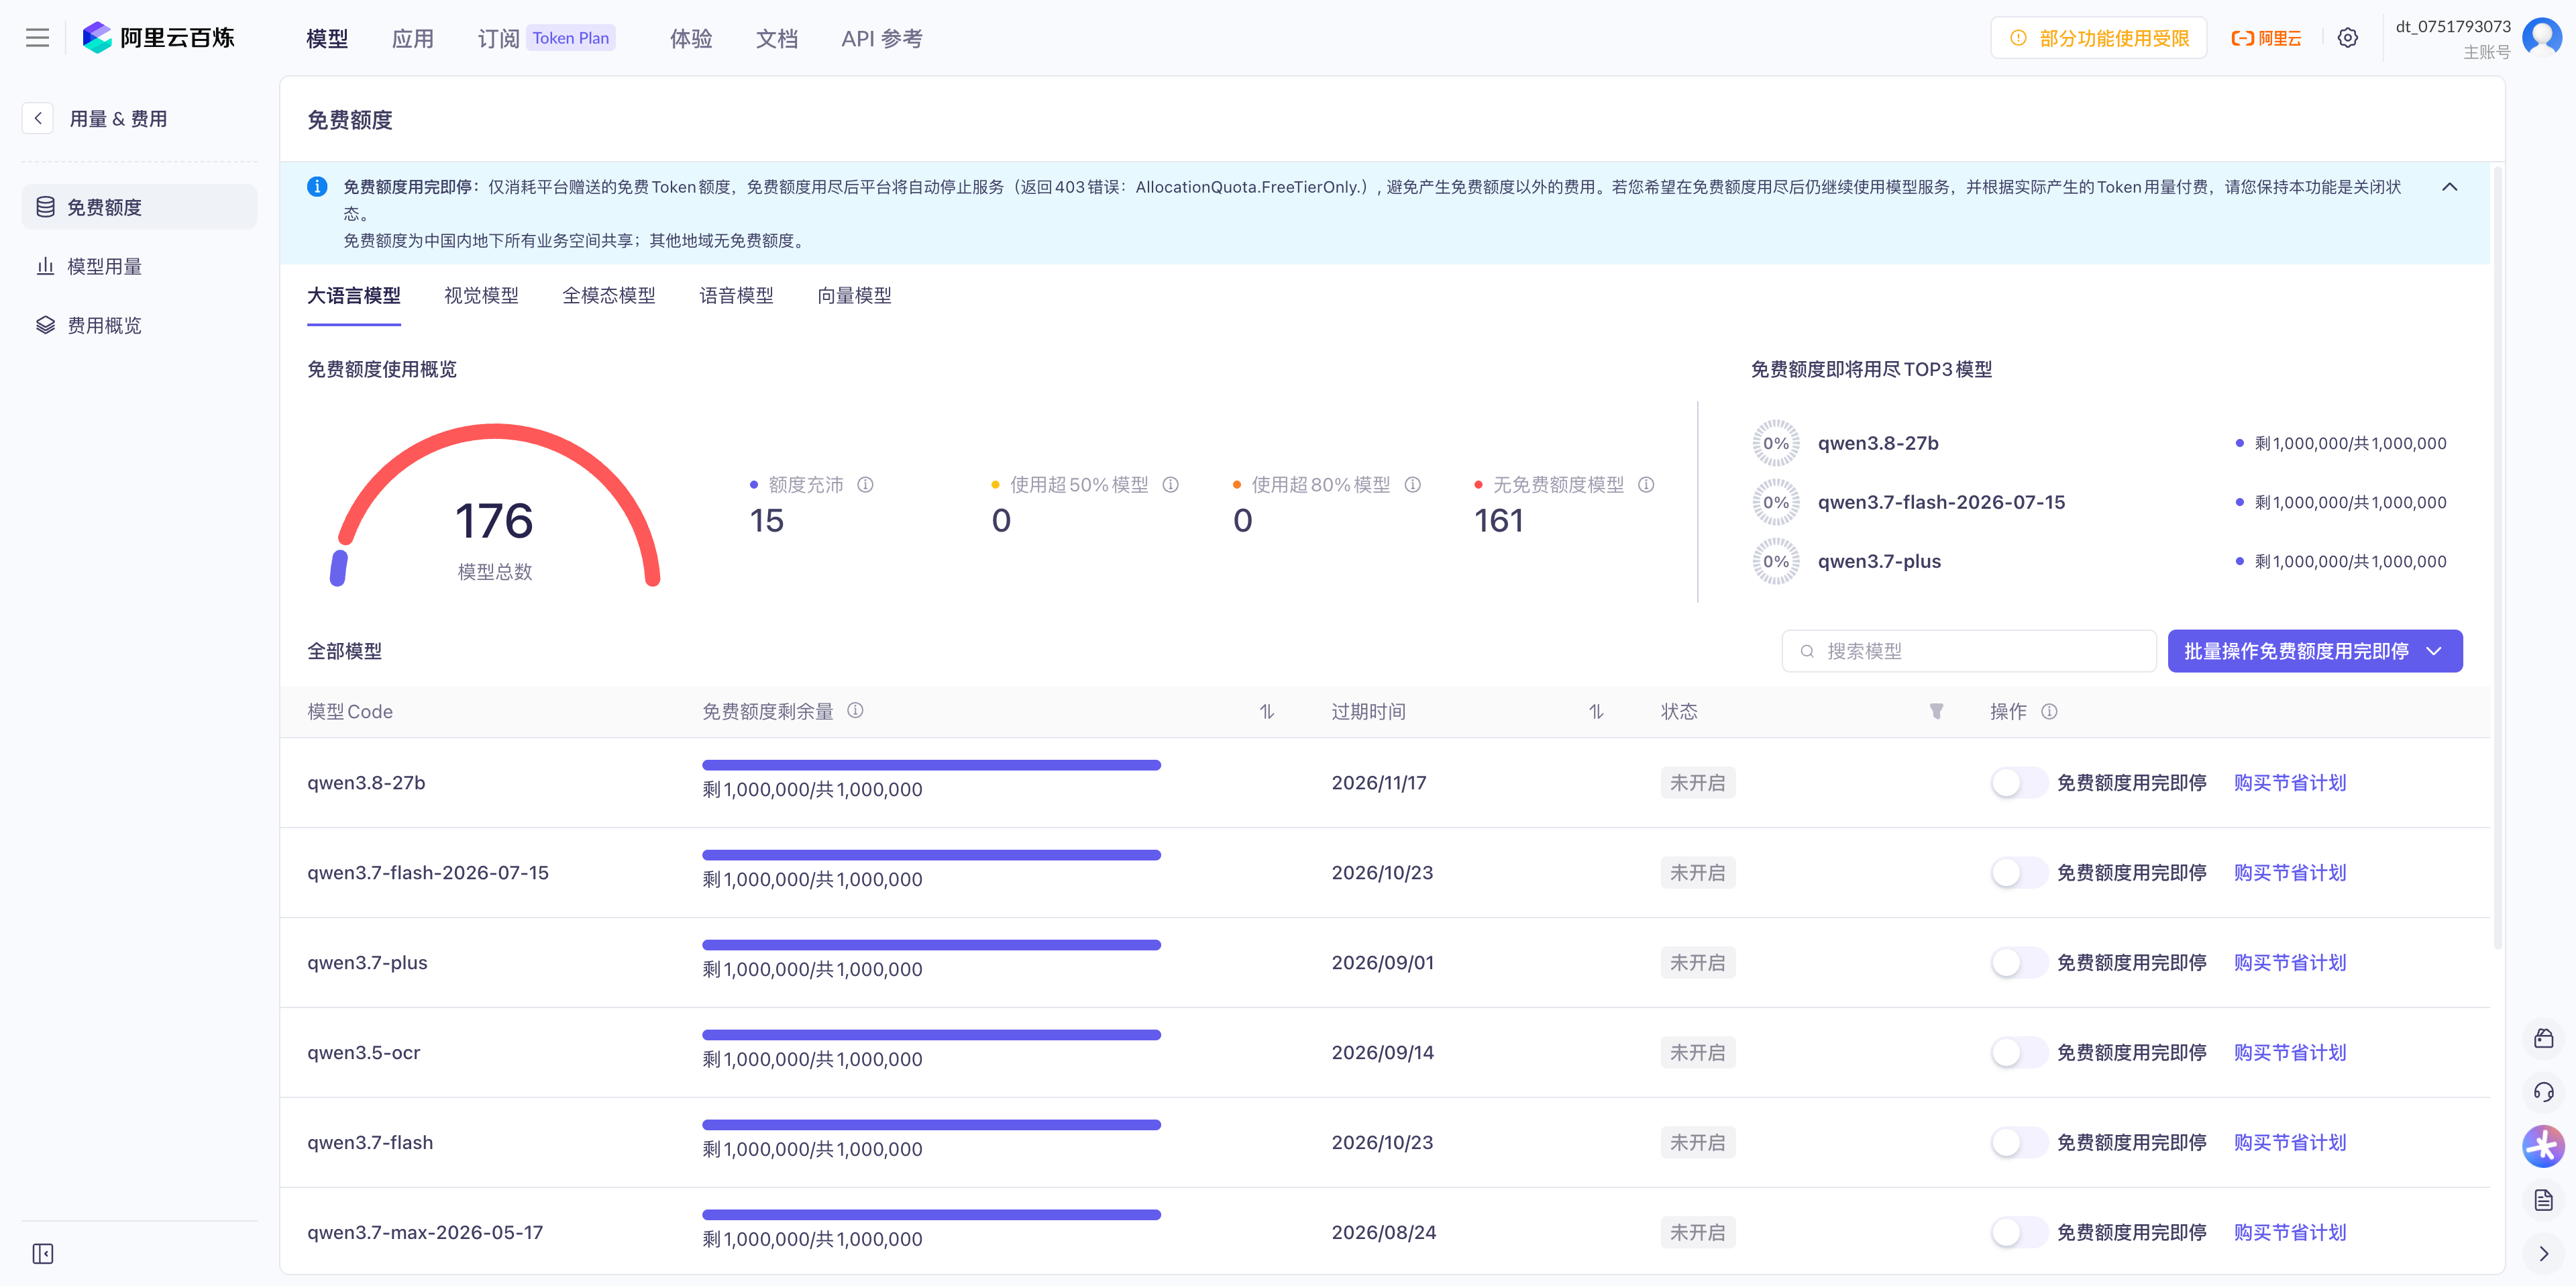Viewport: 2576px width, 1286px height.
Task: Open the customer service headset icon
Action: [x=2544, y=1092]
